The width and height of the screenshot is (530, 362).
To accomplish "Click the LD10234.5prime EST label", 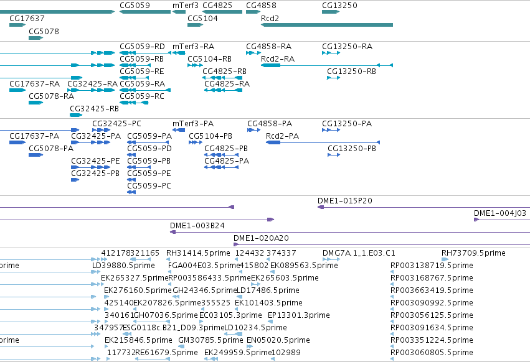I will [x=255, y=328].
